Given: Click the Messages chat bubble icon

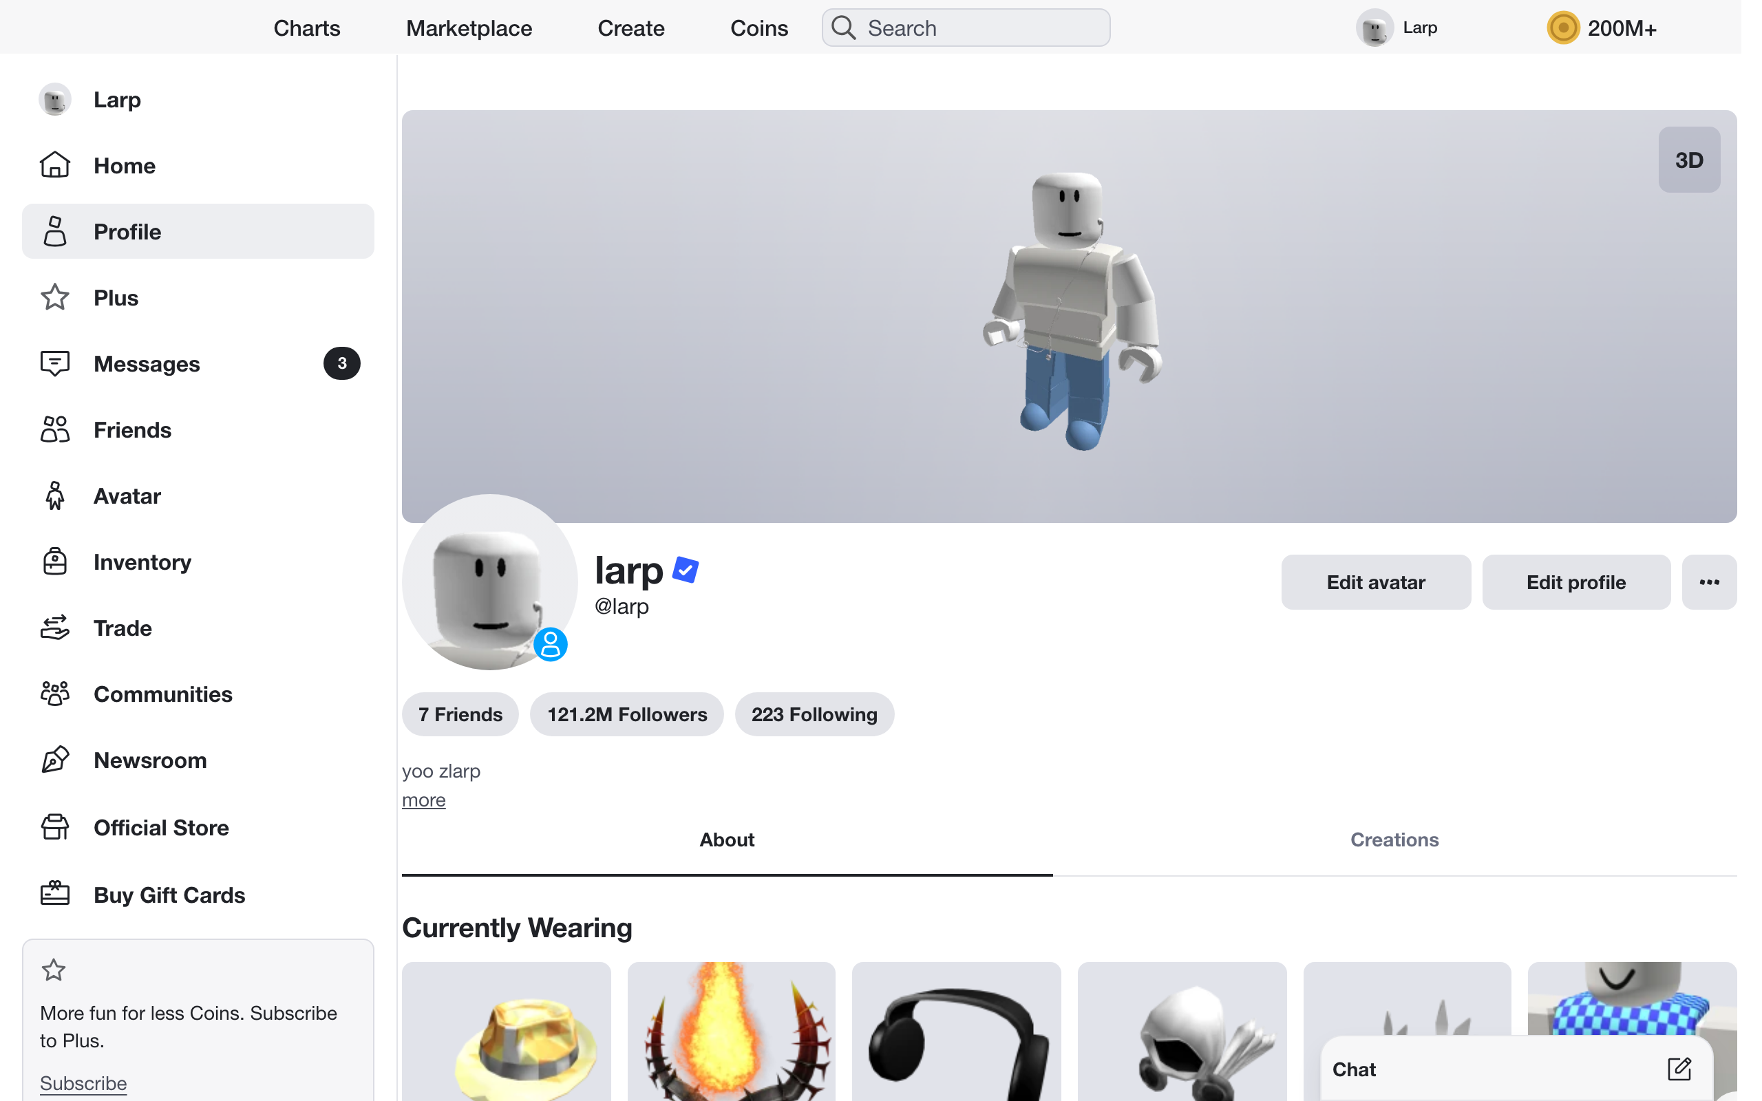Looking at the screenshot, I should [54, 363].
